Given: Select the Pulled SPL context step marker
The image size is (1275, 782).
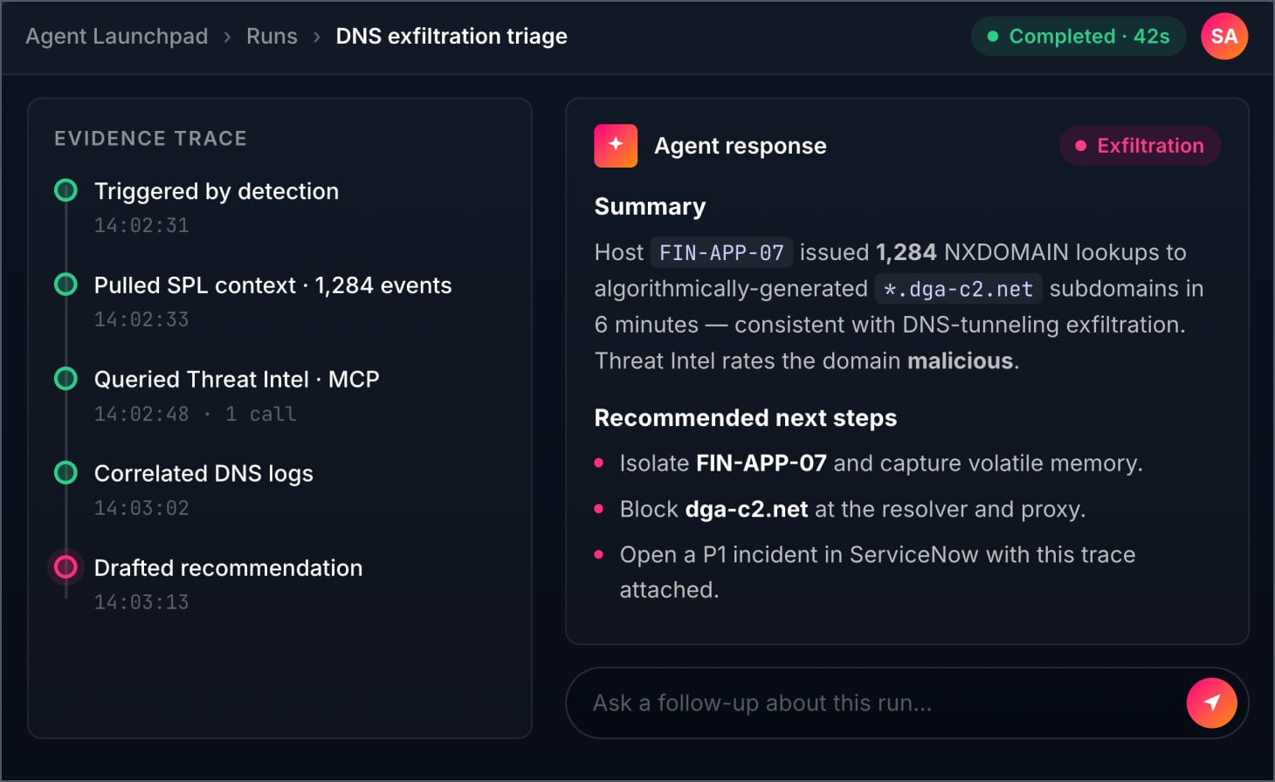Looking at the screenshot, I should coord(65,285).
